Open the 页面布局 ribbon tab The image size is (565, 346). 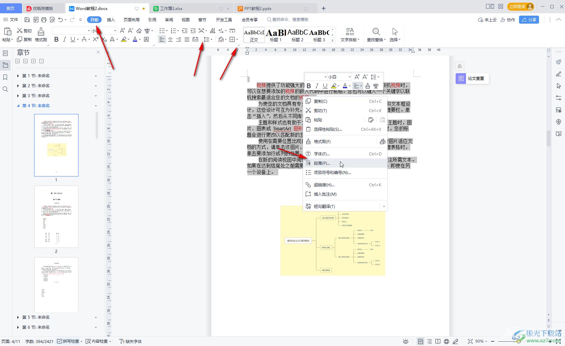(x=131, y=20)
